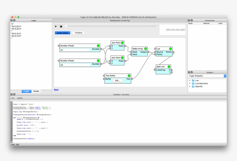Switch to the Nodes tab
This screenshot has width=237, height=161.
(36, 91)
